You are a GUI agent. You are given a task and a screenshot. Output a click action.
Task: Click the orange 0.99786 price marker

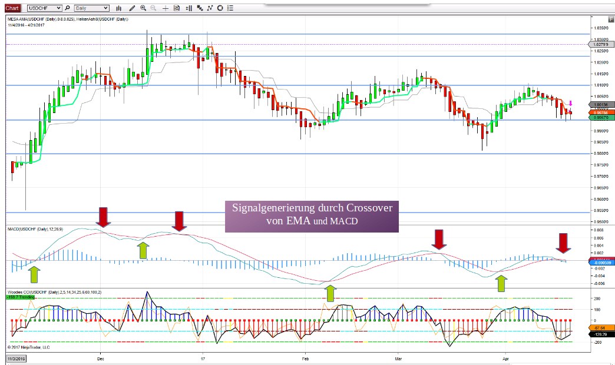(x=601, y=112)
